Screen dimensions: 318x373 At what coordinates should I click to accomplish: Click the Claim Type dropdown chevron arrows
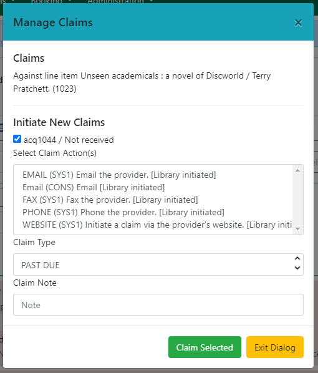pos(297,263)
